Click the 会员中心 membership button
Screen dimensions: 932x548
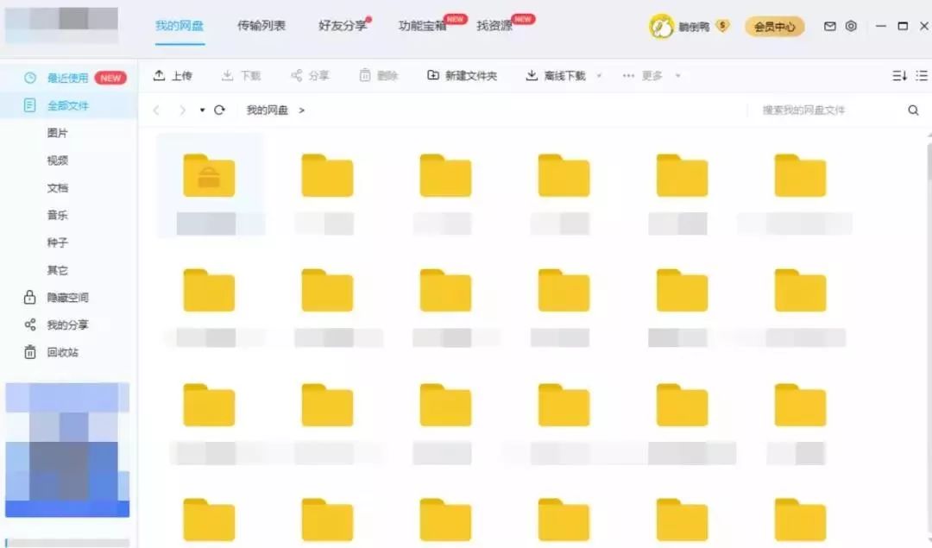coord(774,27)
